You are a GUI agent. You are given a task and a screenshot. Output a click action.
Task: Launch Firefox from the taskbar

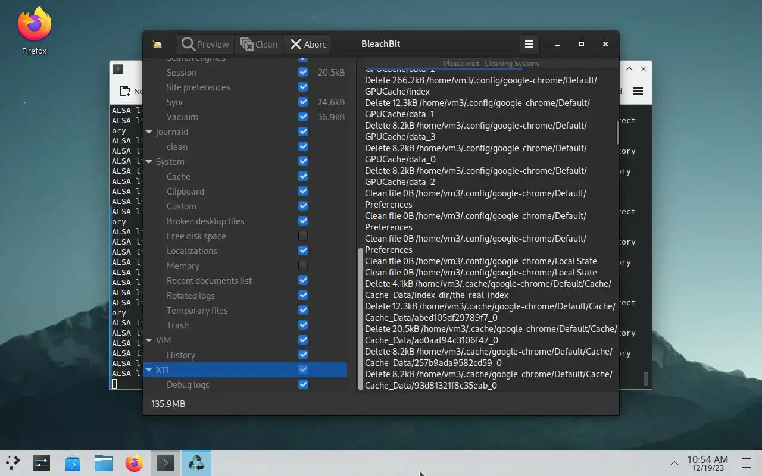point(135,462)
